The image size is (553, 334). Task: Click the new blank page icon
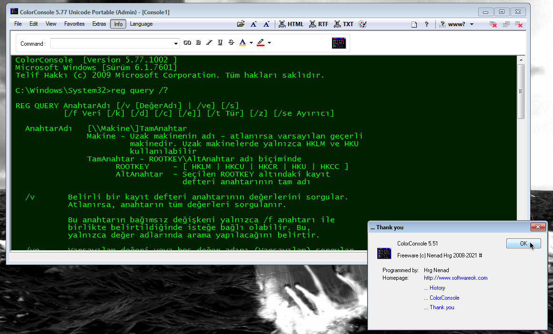point(414,24)
